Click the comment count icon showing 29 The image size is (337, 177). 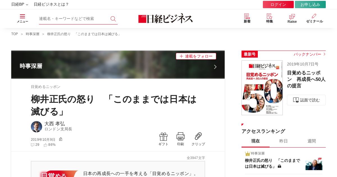coord(33,145)
